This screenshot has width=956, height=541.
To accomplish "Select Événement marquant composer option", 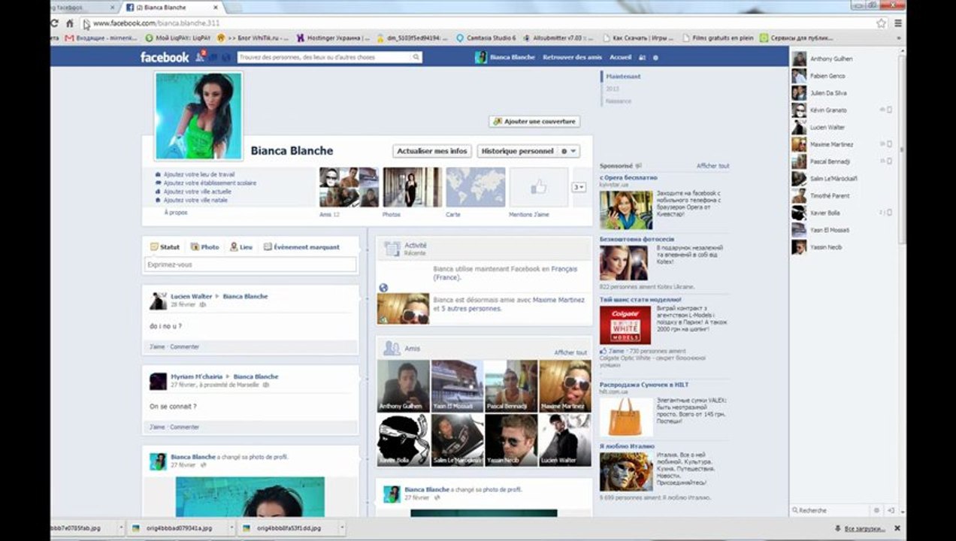I will tap(301, 246).
